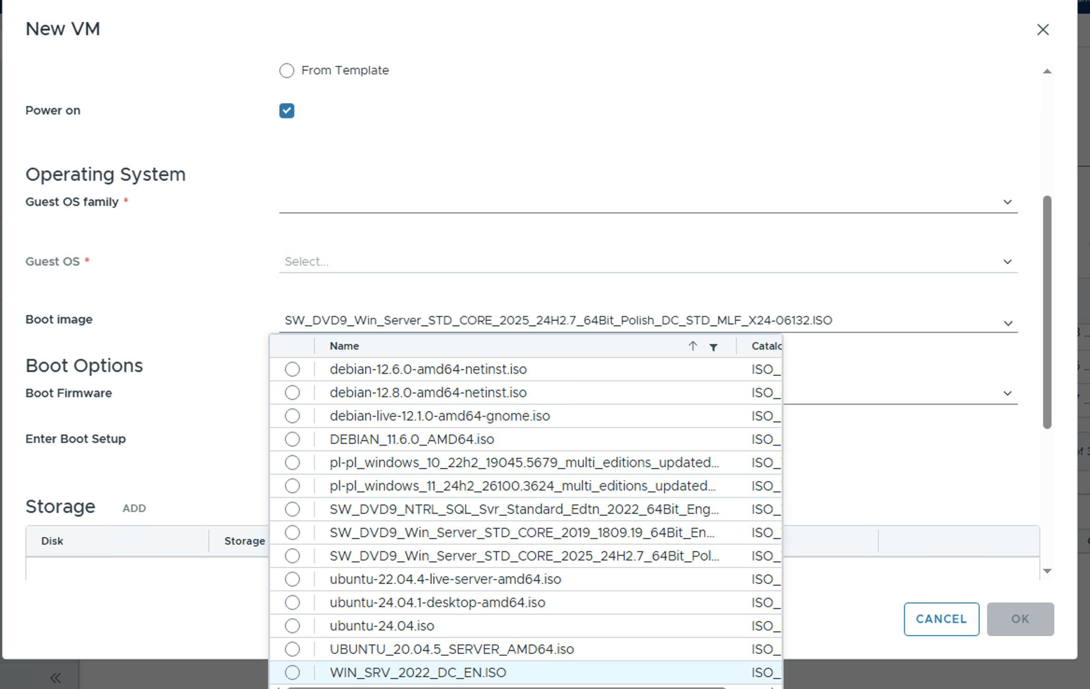Screen dimensions: 1090x689
Task: Click ADD next to Storage
Action: [x=134, y=508]
